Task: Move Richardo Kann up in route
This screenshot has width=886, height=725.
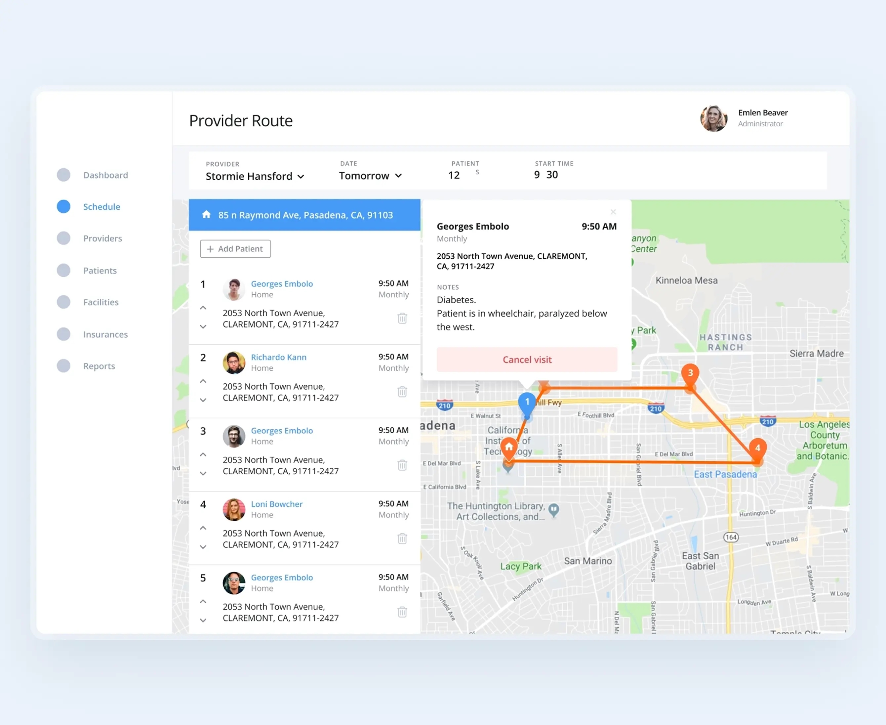Action: coord(203,381)
